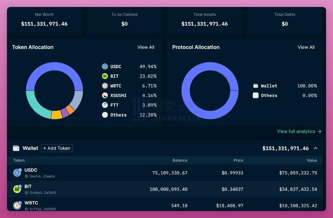Click BIT price $0.34837

point(232,189)
